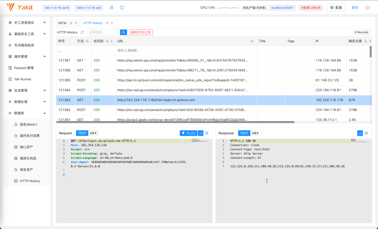Refresh the HTTP History list

83,32
